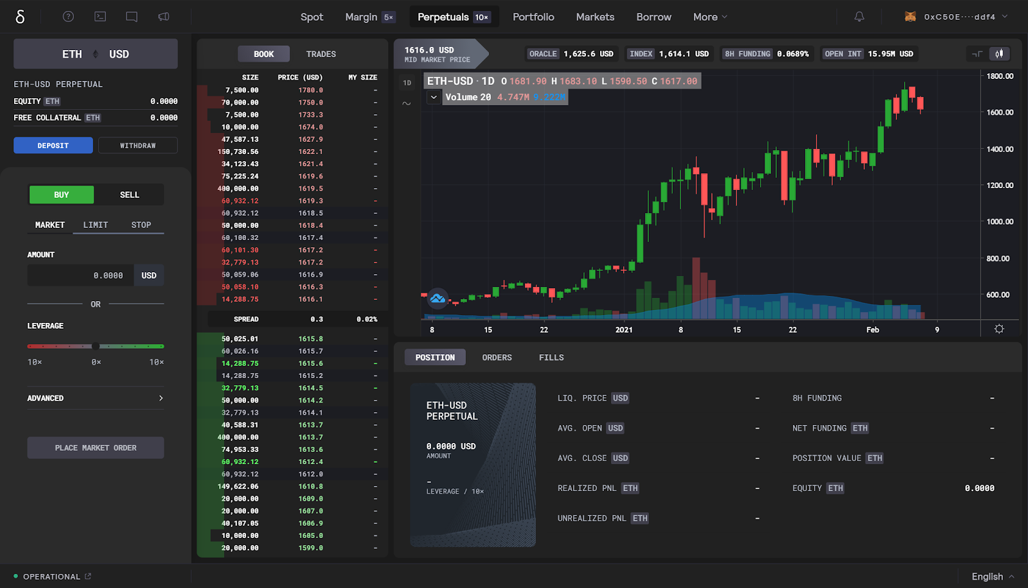The width and height of the screenshot is (1028, 588).
Task: Open the terminal console icon
Action: pos(100,17)
